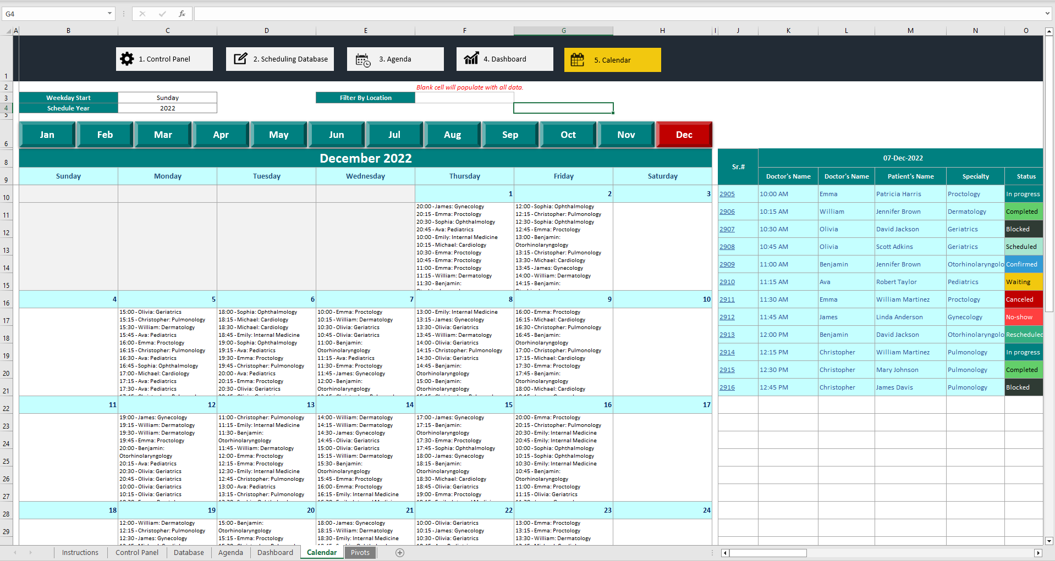Click the Filter By Location input cell
This screenshot has height=561, width=1055.
click(464, 98)
